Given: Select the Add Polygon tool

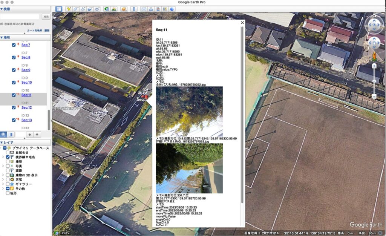Looking at the screenshot, I should [76, 9].
